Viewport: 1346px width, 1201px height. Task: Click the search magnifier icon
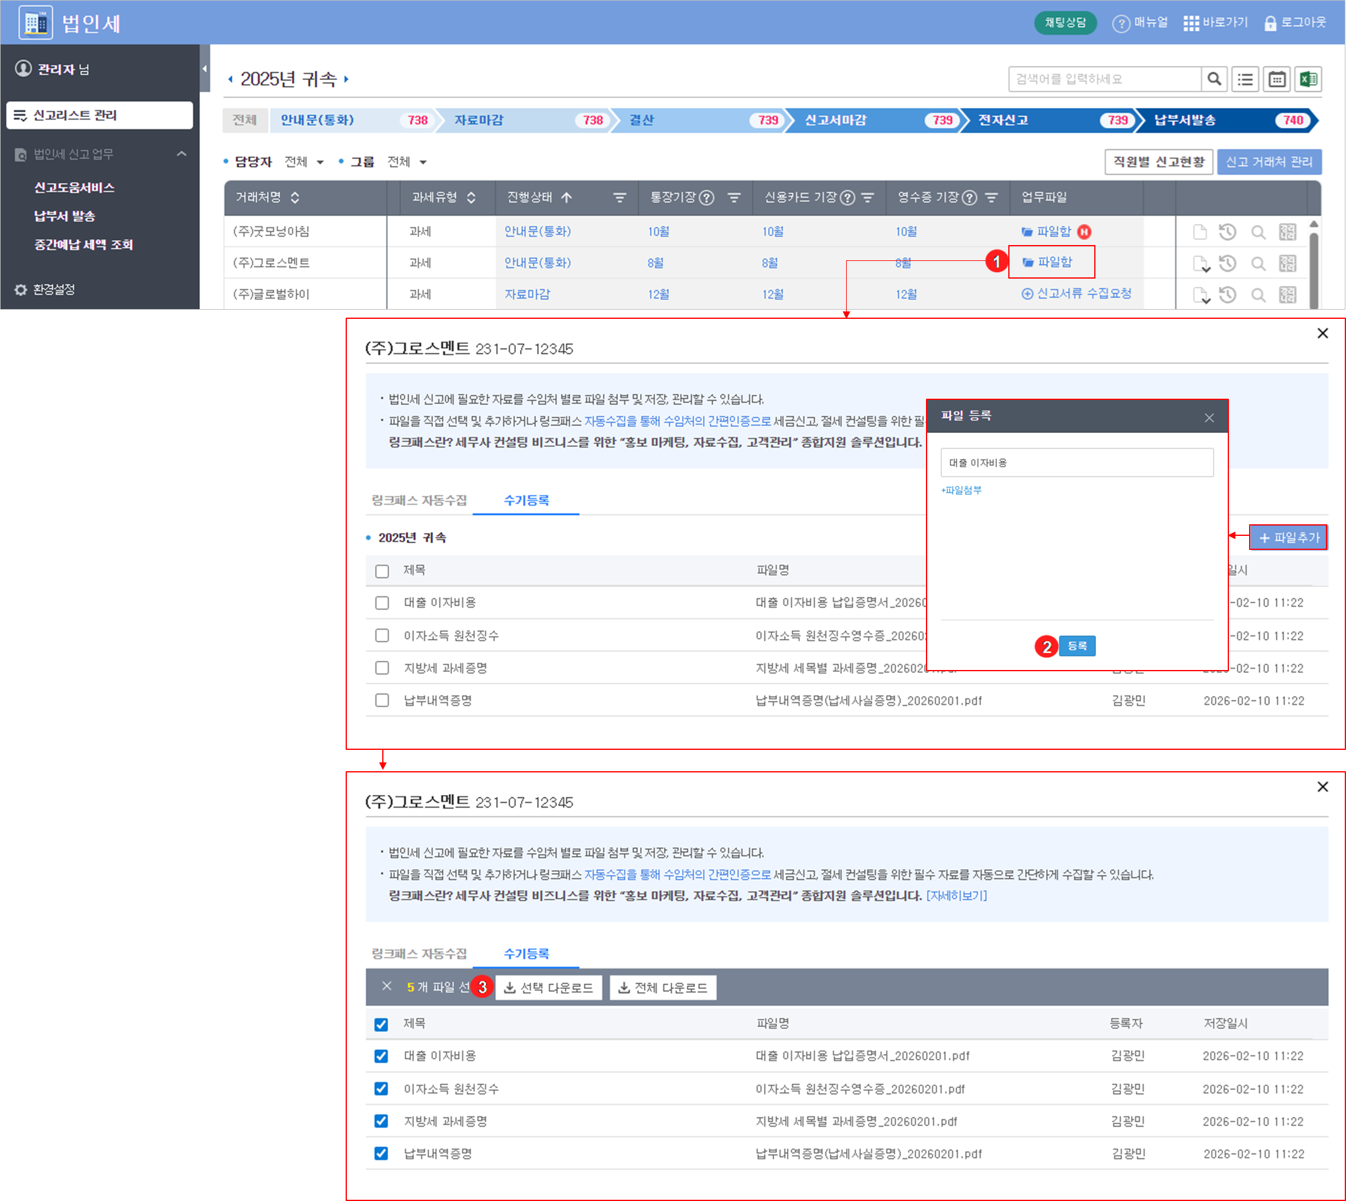tap(1214, 79)
